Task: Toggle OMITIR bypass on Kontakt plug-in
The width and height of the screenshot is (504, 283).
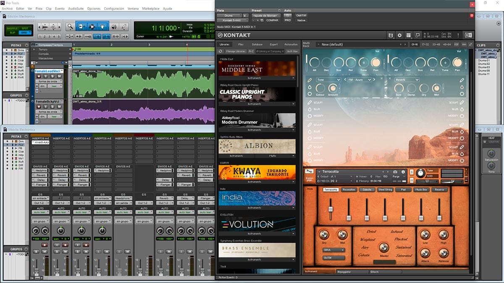Action: tap(301, 16)
